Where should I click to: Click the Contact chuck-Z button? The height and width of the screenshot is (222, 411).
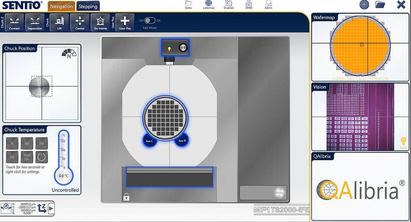click(14, 23)
